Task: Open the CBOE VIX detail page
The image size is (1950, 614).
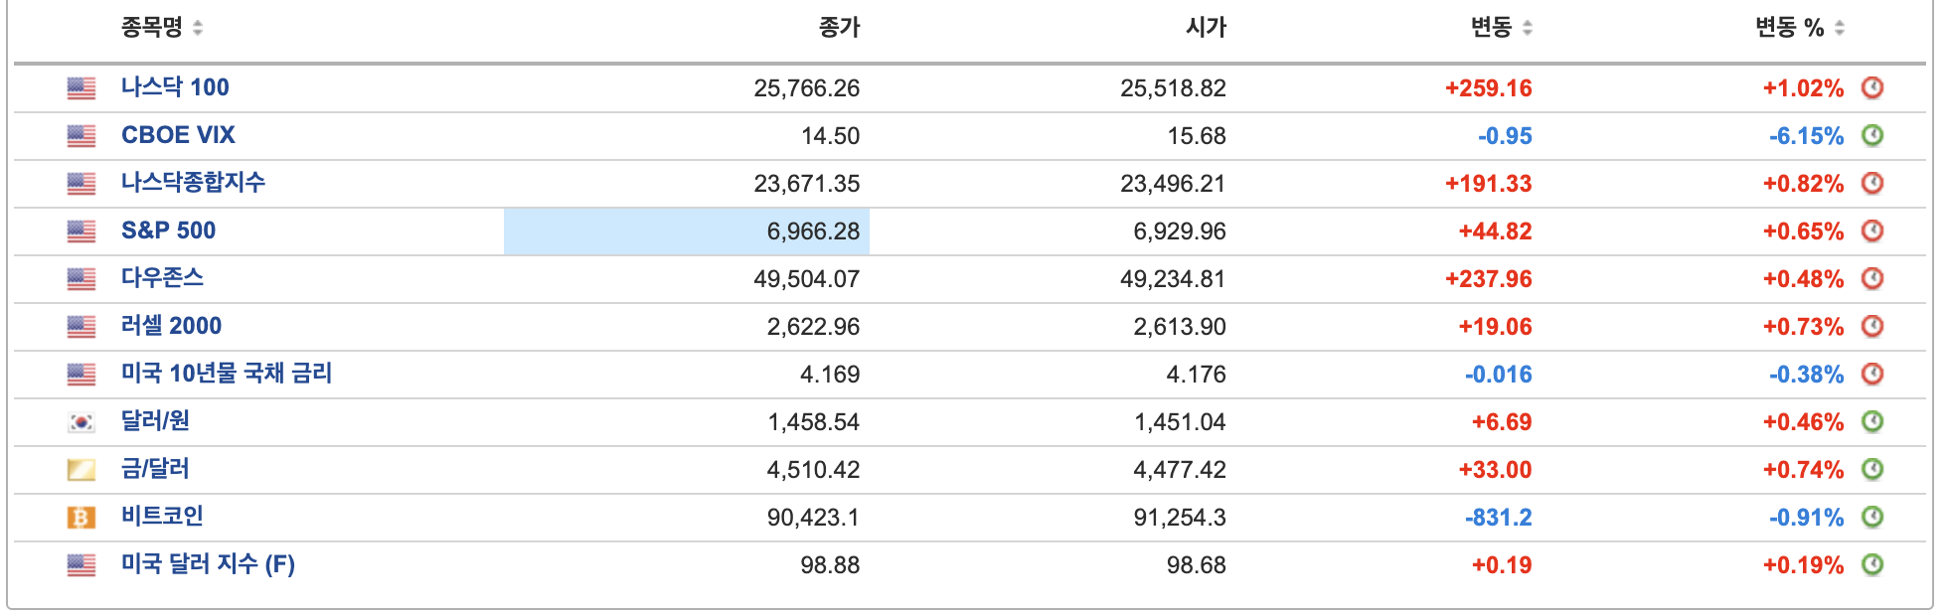Action: tap(179, 135)
